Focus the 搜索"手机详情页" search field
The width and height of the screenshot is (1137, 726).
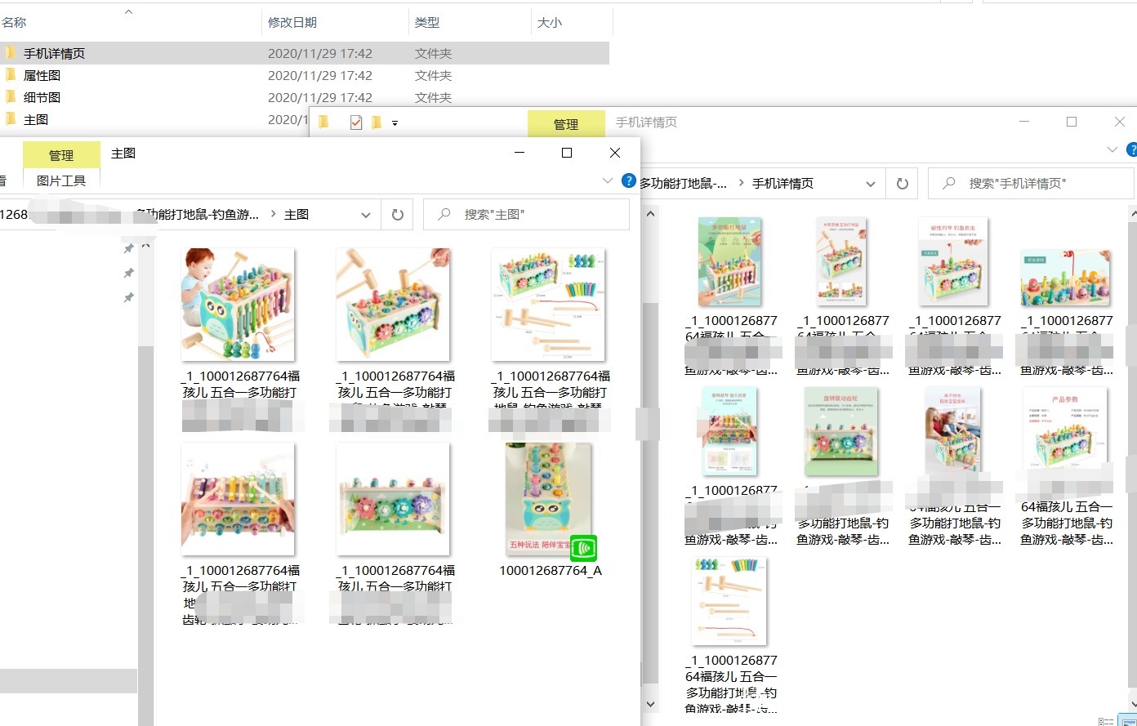point(1032,184)
